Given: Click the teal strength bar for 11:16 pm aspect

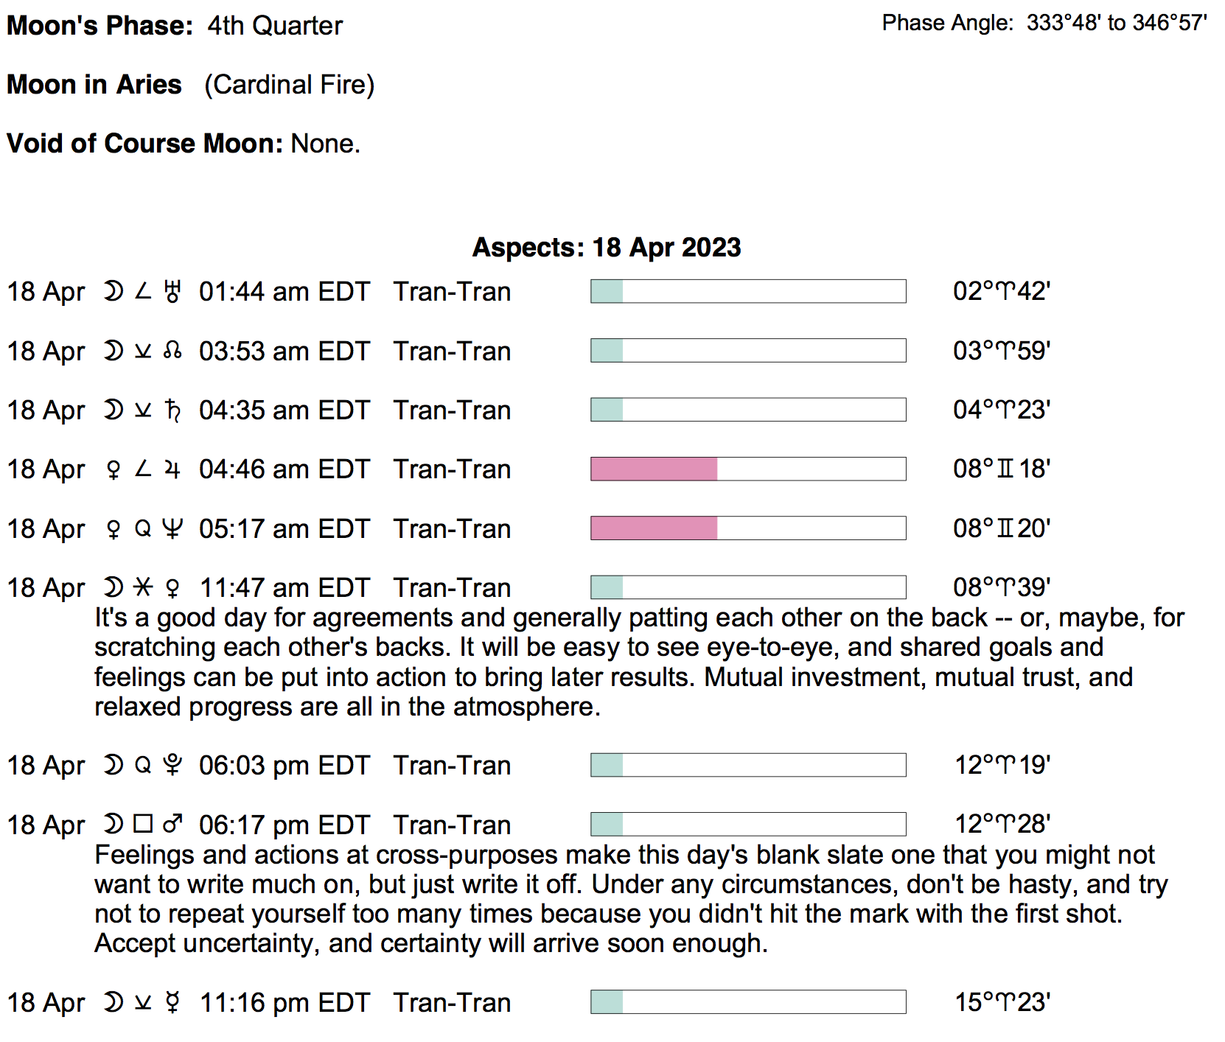Looking at the screenshot, I should click(607, 1002).
